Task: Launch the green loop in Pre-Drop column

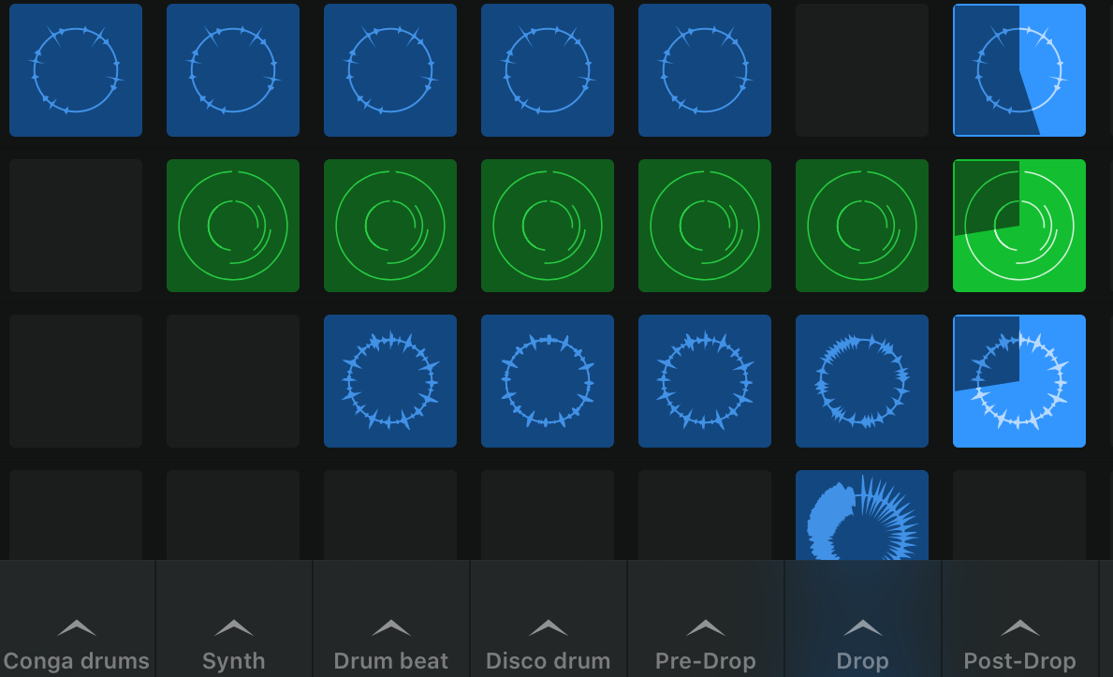Action: point(705,226)
